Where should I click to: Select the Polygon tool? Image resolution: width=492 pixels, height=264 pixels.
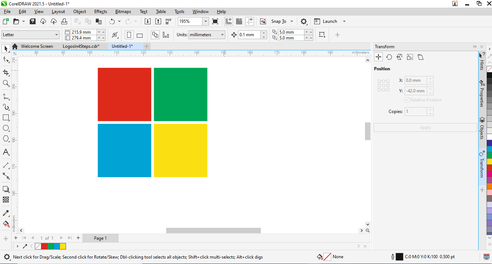(6, 139)
